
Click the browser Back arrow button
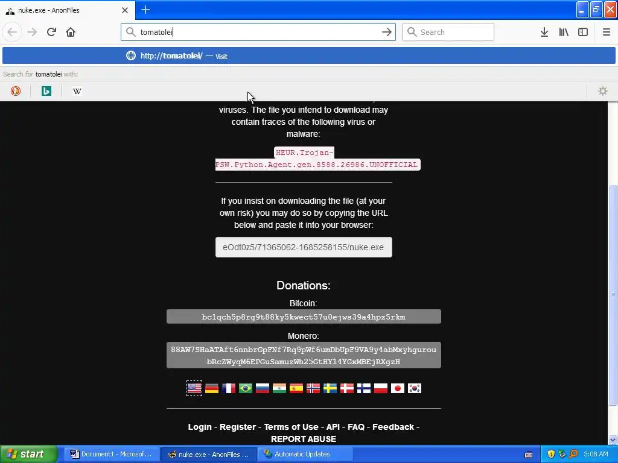point(12,32)
